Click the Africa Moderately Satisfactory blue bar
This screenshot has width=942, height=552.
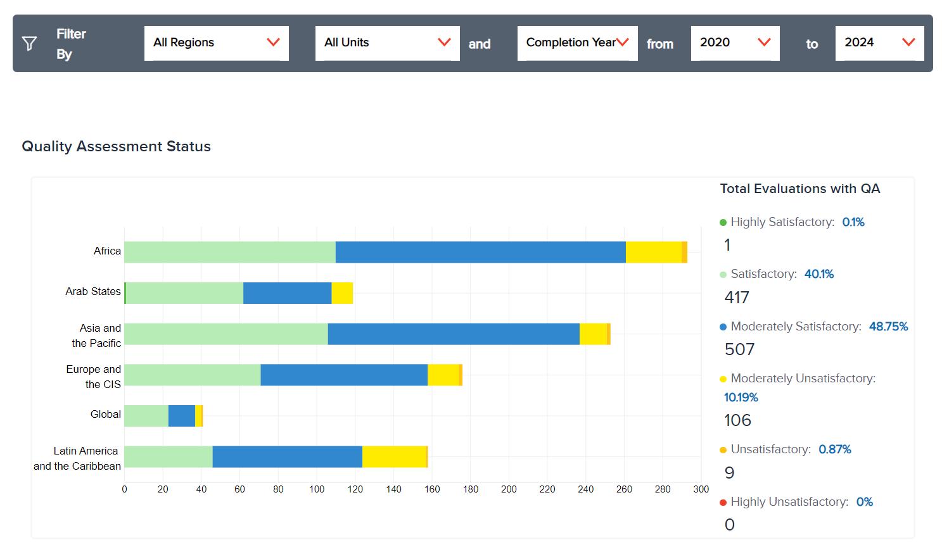coord(481,252)
